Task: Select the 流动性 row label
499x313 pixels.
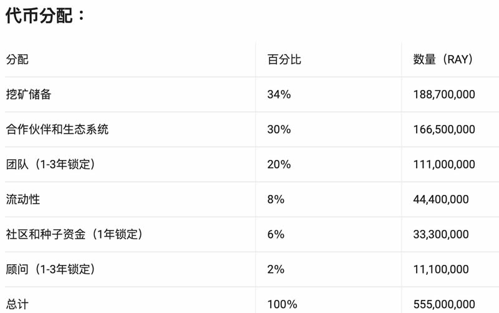Action: point(23,200)
